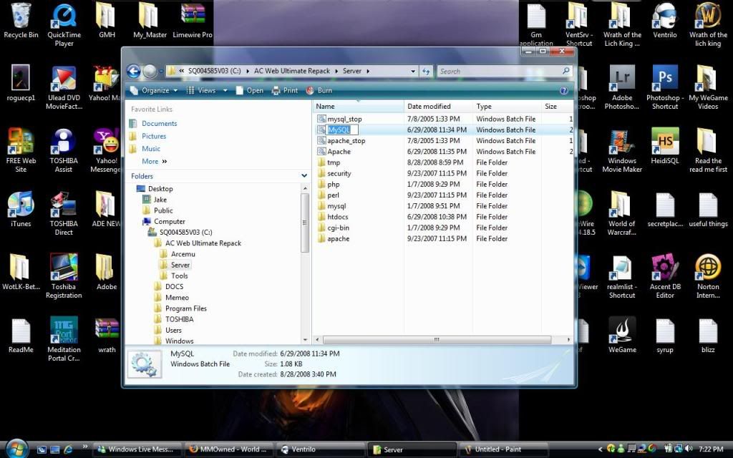Click the Explorer back arrow button
733x458 pixels.
[x=134, y=71]
